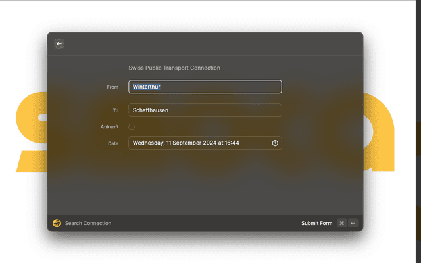Click the yellow extension icon beside Search Connection

57,223
